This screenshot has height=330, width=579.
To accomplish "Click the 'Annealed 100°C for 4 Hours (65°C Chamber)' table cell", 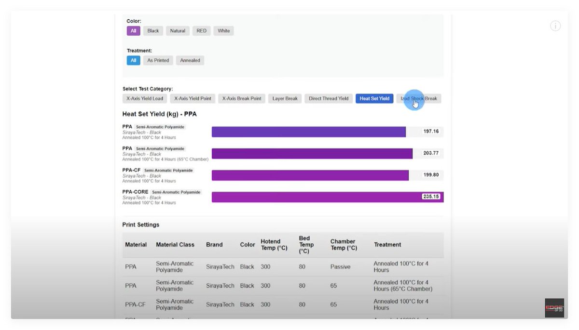I will pos(403,286).
